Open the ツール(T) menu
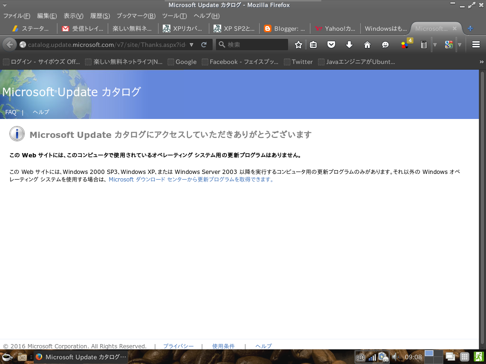The height and width of the screenshot is (364, 486). pyautogui.click(x=175, y=16)
